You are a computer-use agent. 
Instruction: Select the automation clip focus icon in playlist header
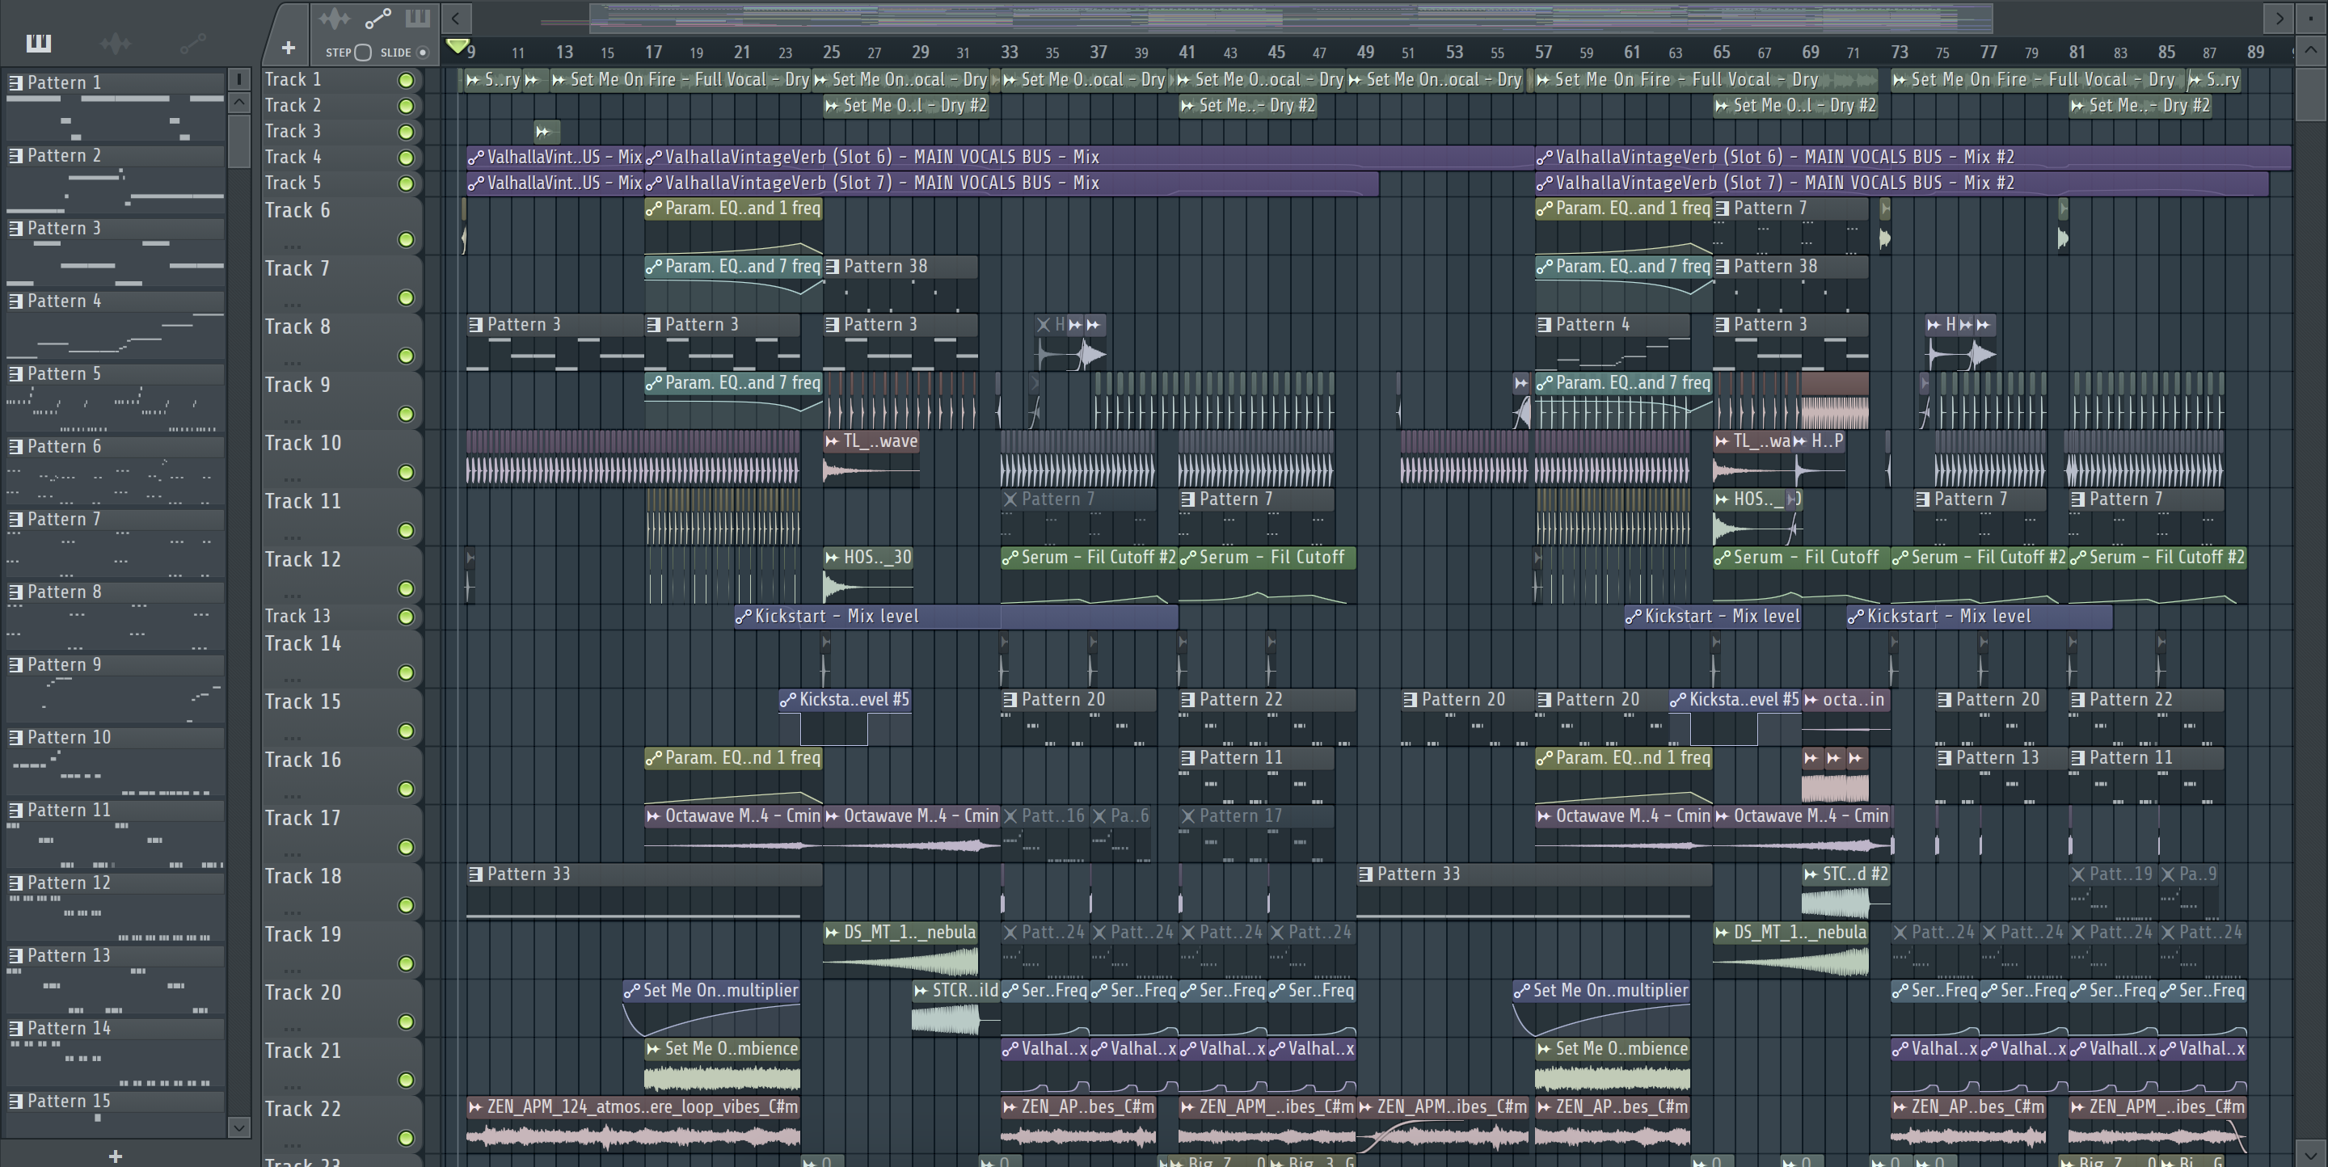click(x=377, y=18)
